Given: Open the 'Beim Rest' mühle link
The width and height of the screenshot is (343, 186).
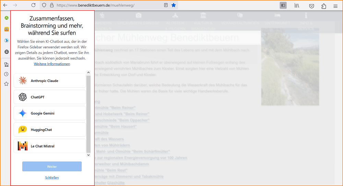Looking at the screenshot, I should tap(111, 170).
